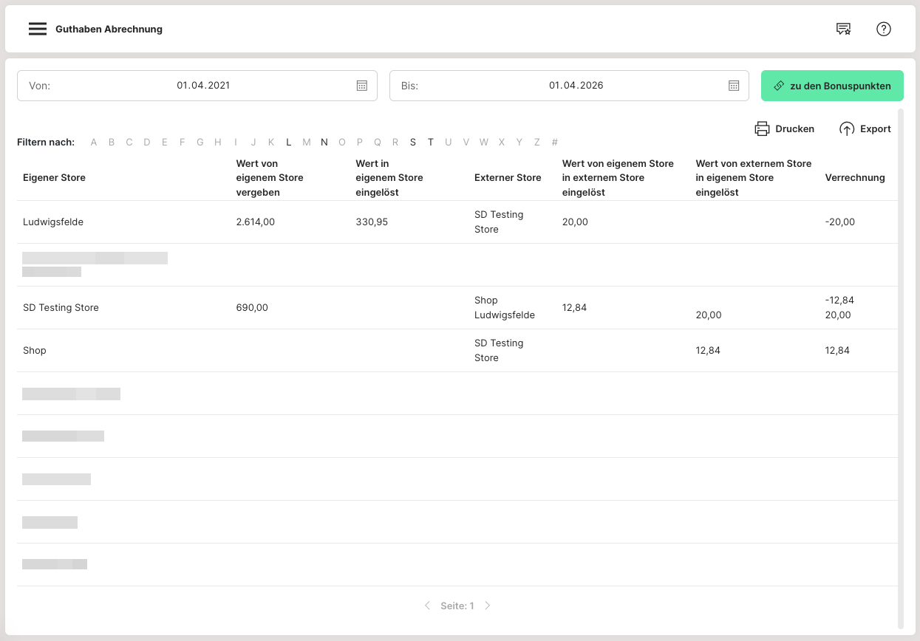Viewport: 920px width, 641px height.
Task: Select the Von date input field
Action: click(203, 86)
